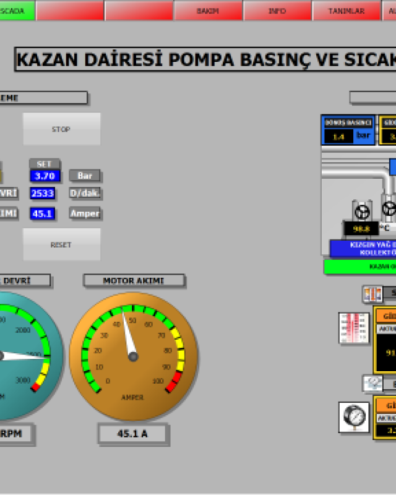Click the 2533 speed value field
This screenshot has width=396, height=495.
pos(43,193)
